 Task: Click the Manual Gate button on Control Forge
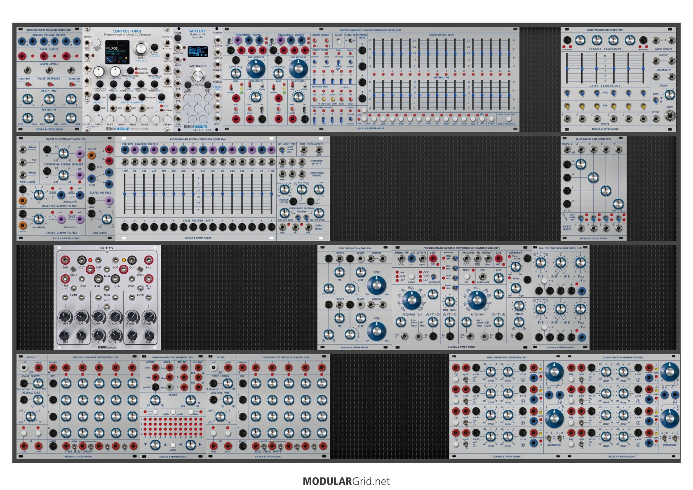(96, 43)
